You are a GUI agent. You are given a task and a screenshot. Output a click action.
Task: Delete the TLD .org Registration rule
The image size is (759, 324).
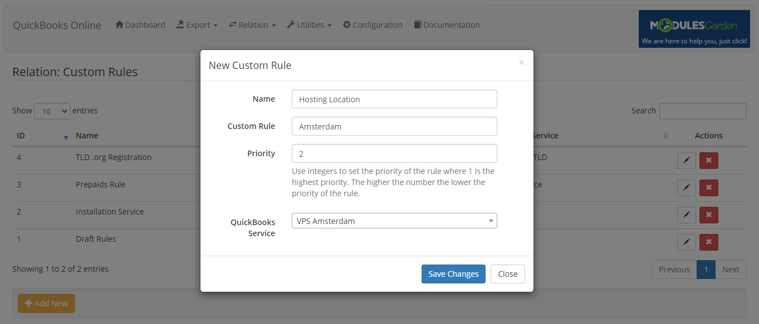tap(708, 160)
